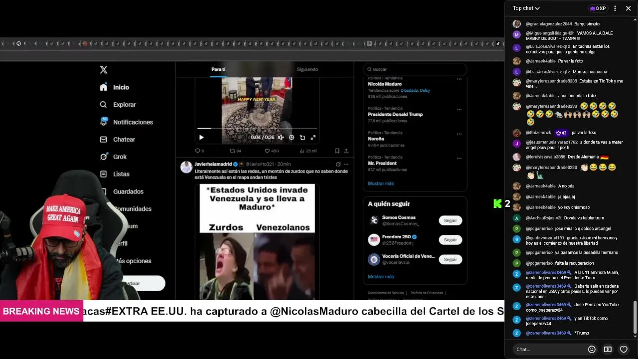Reply to the video tweet (8 comments)
Screen dimensions: 638x359
point(199,151)
